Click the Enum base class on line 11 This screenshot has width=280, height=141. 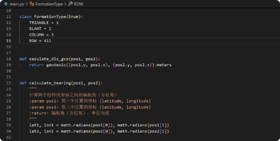click(73, 17)
